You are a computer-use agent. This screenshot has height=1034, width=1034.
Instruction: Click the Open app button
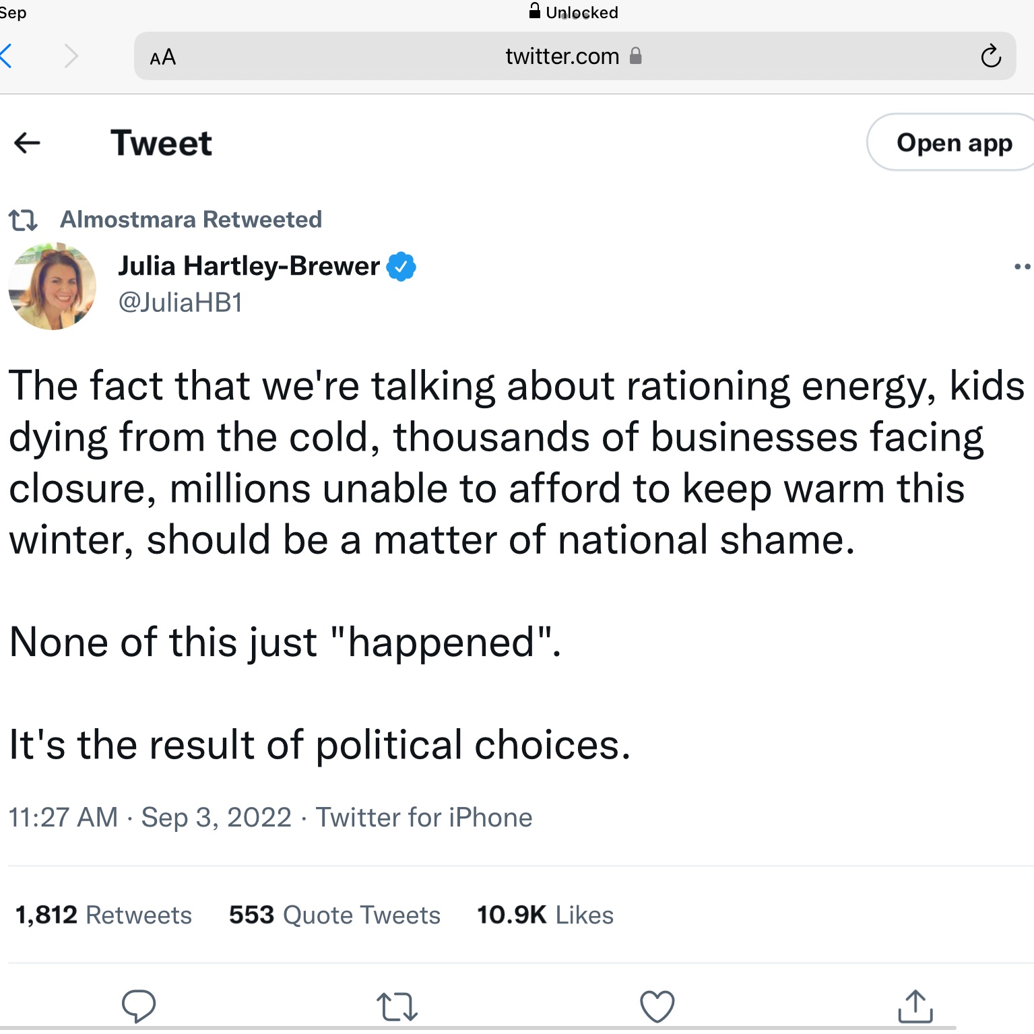pos(953,143)
